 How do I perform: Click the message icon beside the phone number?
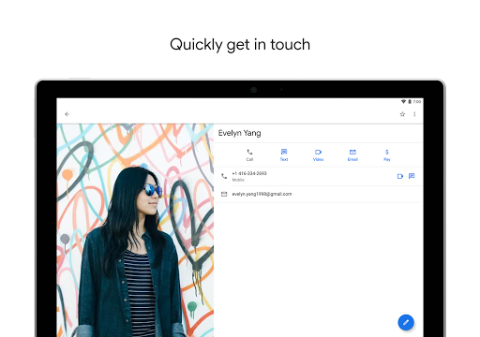tap(412, 176)
